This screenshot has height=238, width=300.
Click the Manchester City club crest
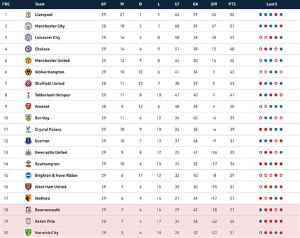[28, 26]
